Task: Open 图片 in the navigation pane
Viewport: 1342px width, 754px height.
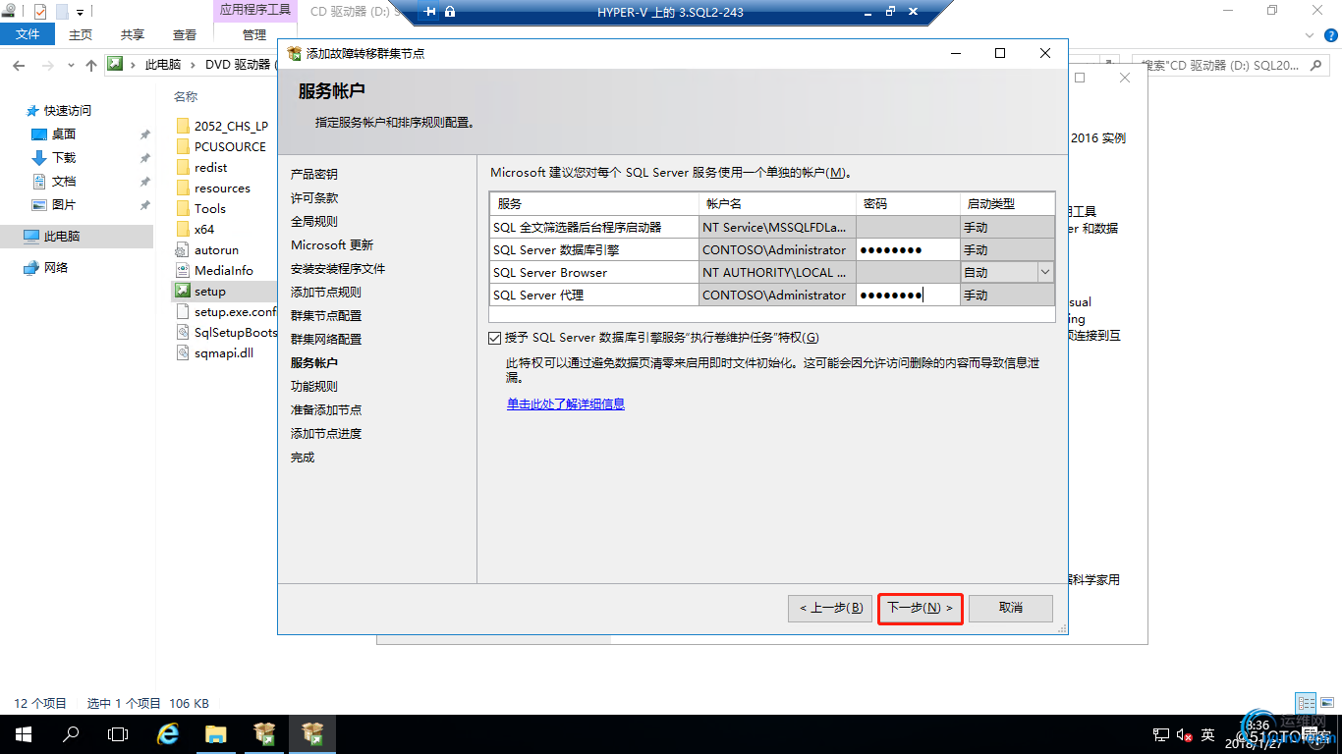Action: point(64,205)
